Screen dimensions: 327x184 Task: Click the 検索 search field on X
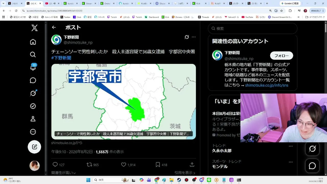253,29
